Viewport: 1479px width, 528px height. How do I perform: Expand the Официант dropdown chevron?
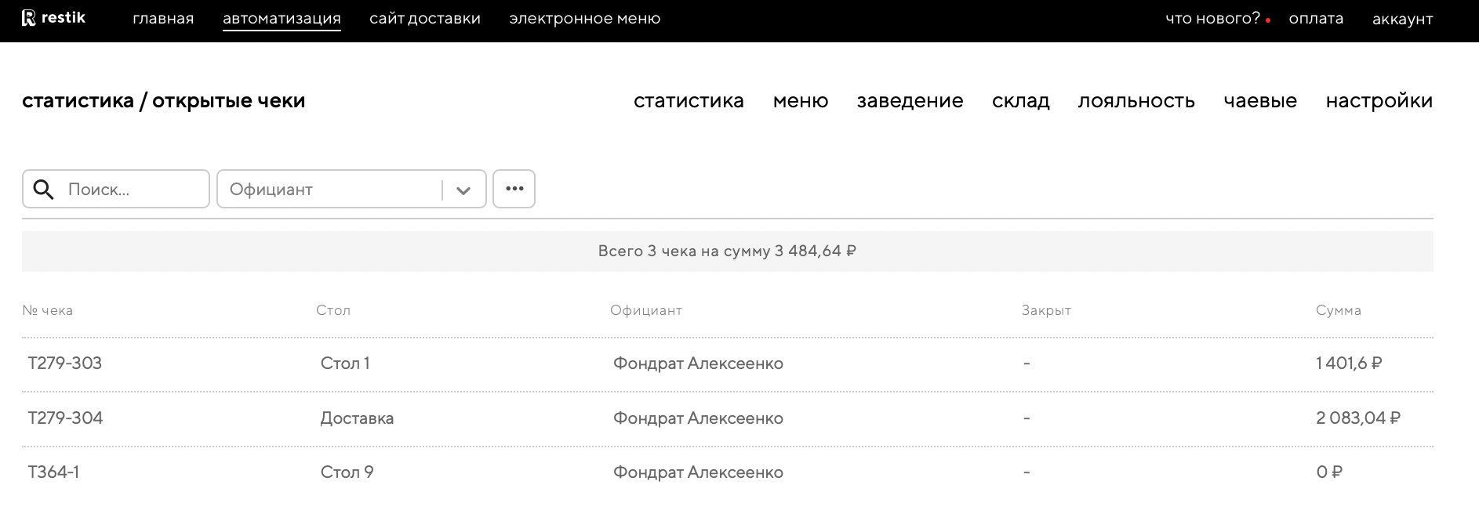(463, 190)
